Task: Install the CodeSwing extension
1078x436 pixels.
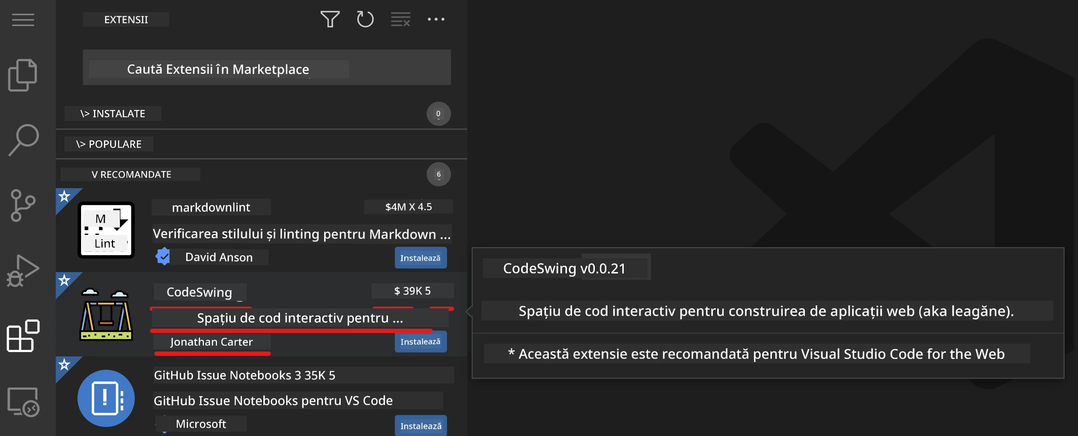Action: click(x=421, y=342)
